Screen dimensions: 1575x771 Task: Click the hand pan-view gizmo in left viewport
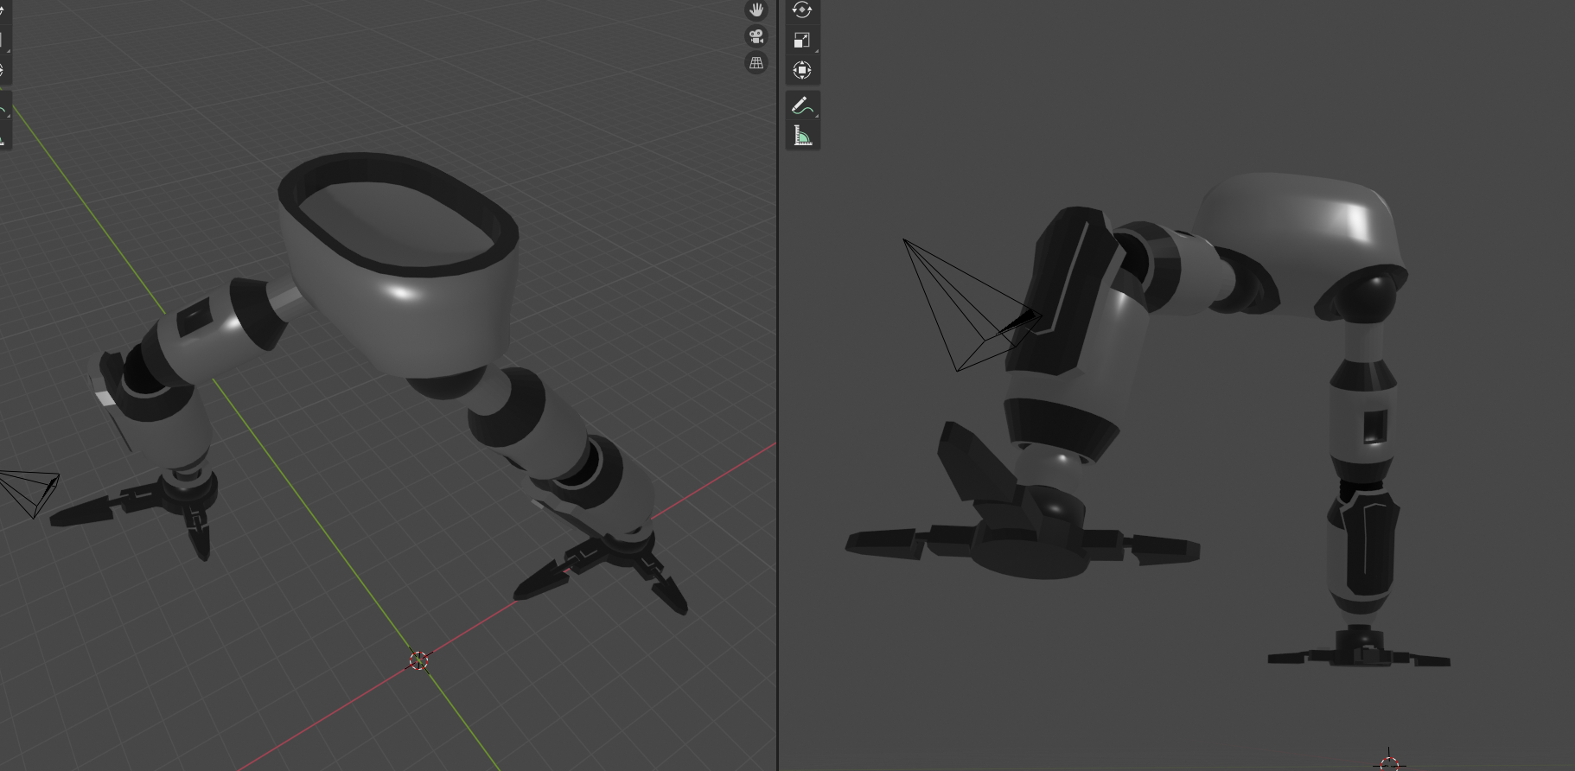tap(756, 10)
